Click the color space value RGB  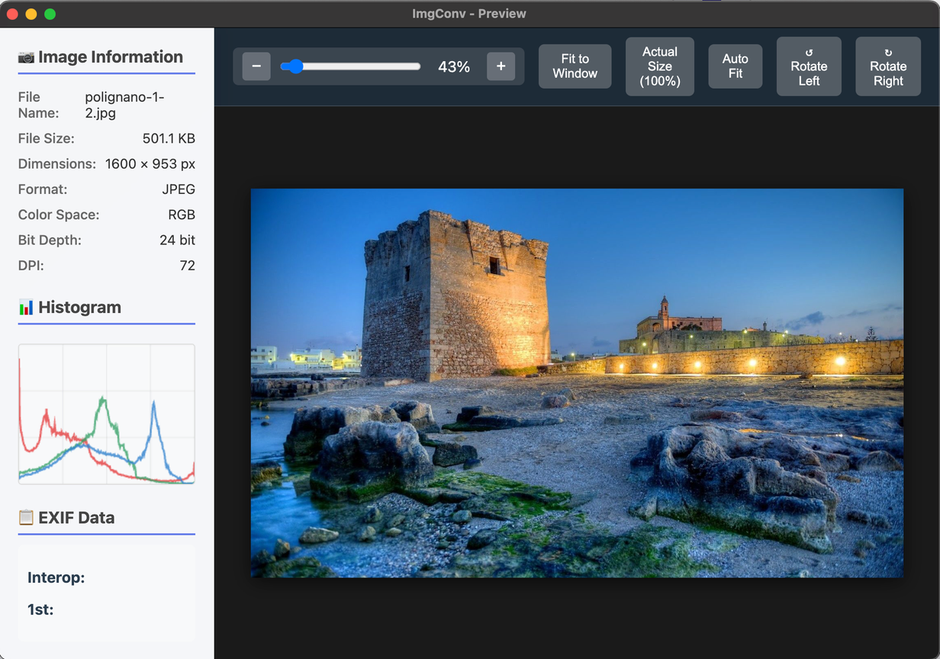(x=182, y=215)
